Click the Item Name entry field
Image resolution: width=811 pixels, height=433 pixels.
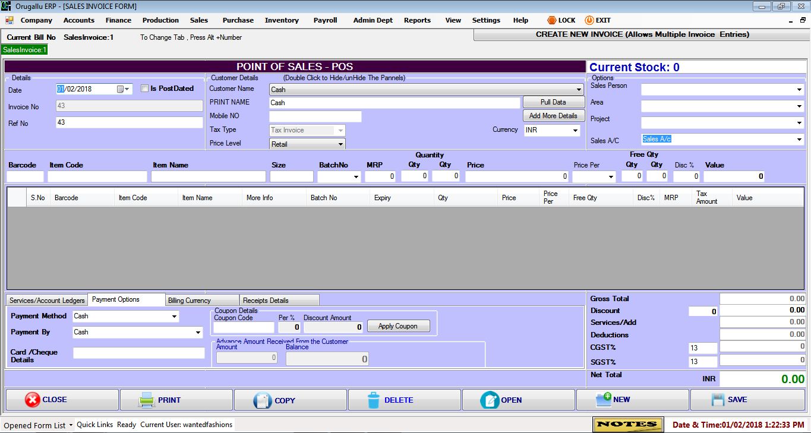pos(209,176)
